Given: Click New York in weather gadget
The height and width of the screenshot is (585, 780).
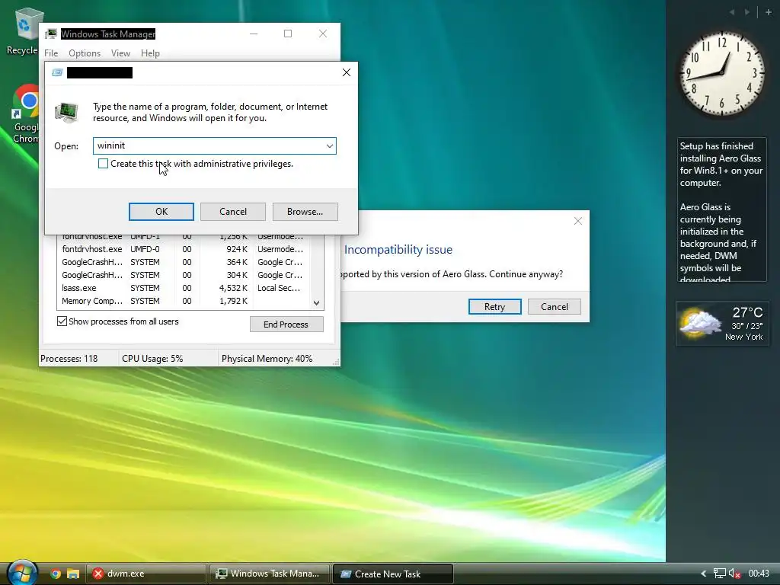Looking at the screenshot, I should 743,337.
